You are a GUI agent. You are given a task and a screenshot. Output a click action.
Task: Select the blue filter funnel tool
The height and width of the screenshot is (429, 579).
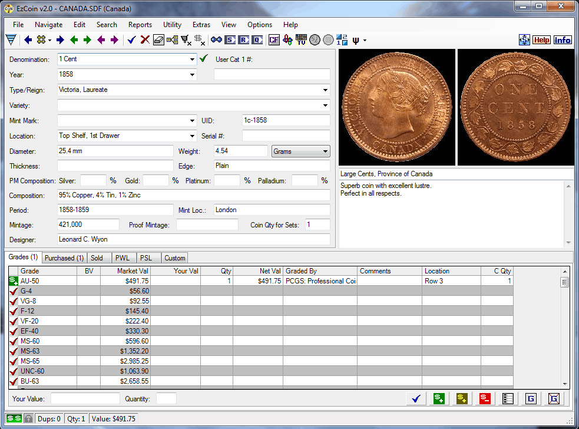pyautogui.click(x=11, y=39)
